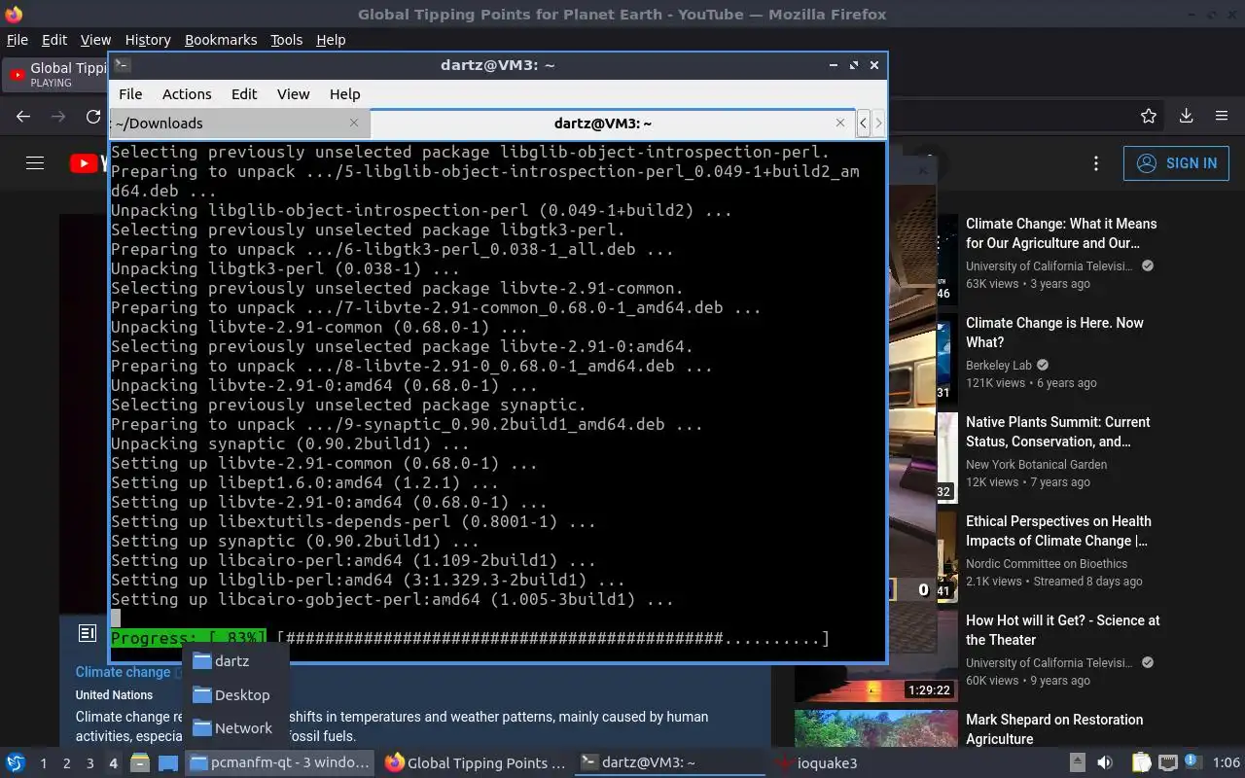Open terminal Help menu
Image resolution: width=1245 pixels, height=778 pixels.
pos(345,94)
